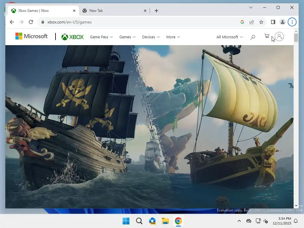Click the Google icon in address bar
Viewport: 304px width, 228px height.
[242, 22]
